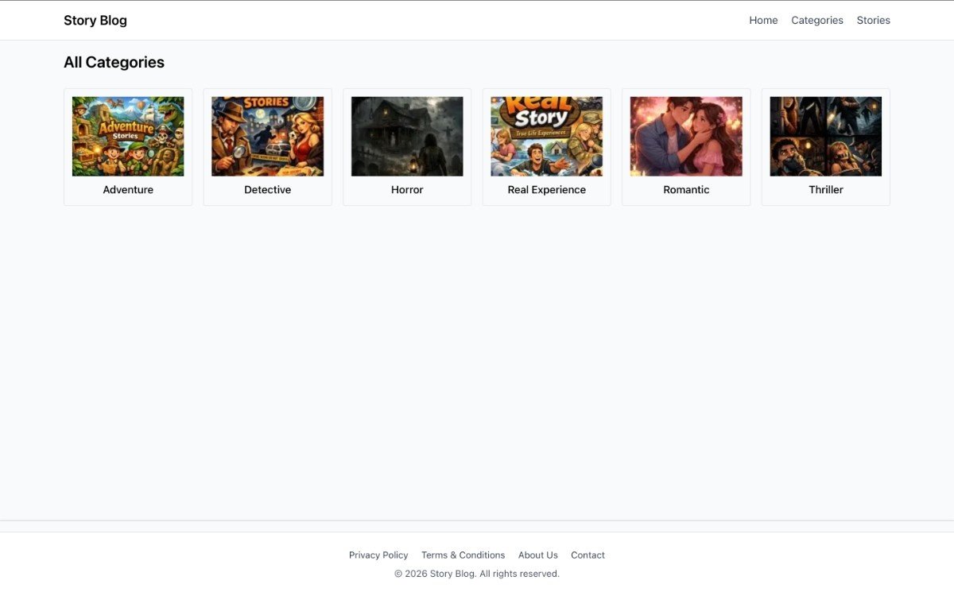Viewport: 954px width, 596px height.
Task: Open the About Us footer link
Action: (x=538, y=555)
